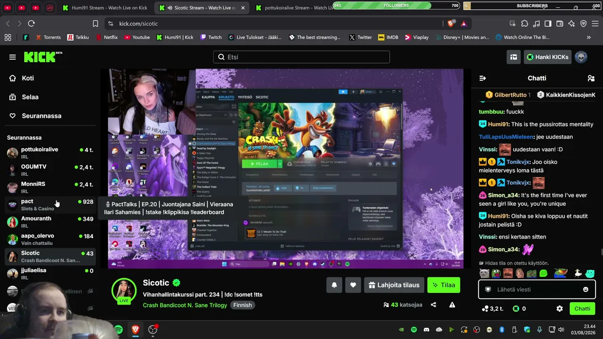Click the Etsi search field
The width and height of the screenshot is (603, 339).
(x=301, y=57)
